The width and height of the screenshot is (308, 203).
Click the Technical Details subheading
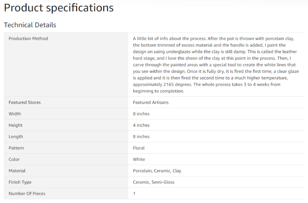30,25
